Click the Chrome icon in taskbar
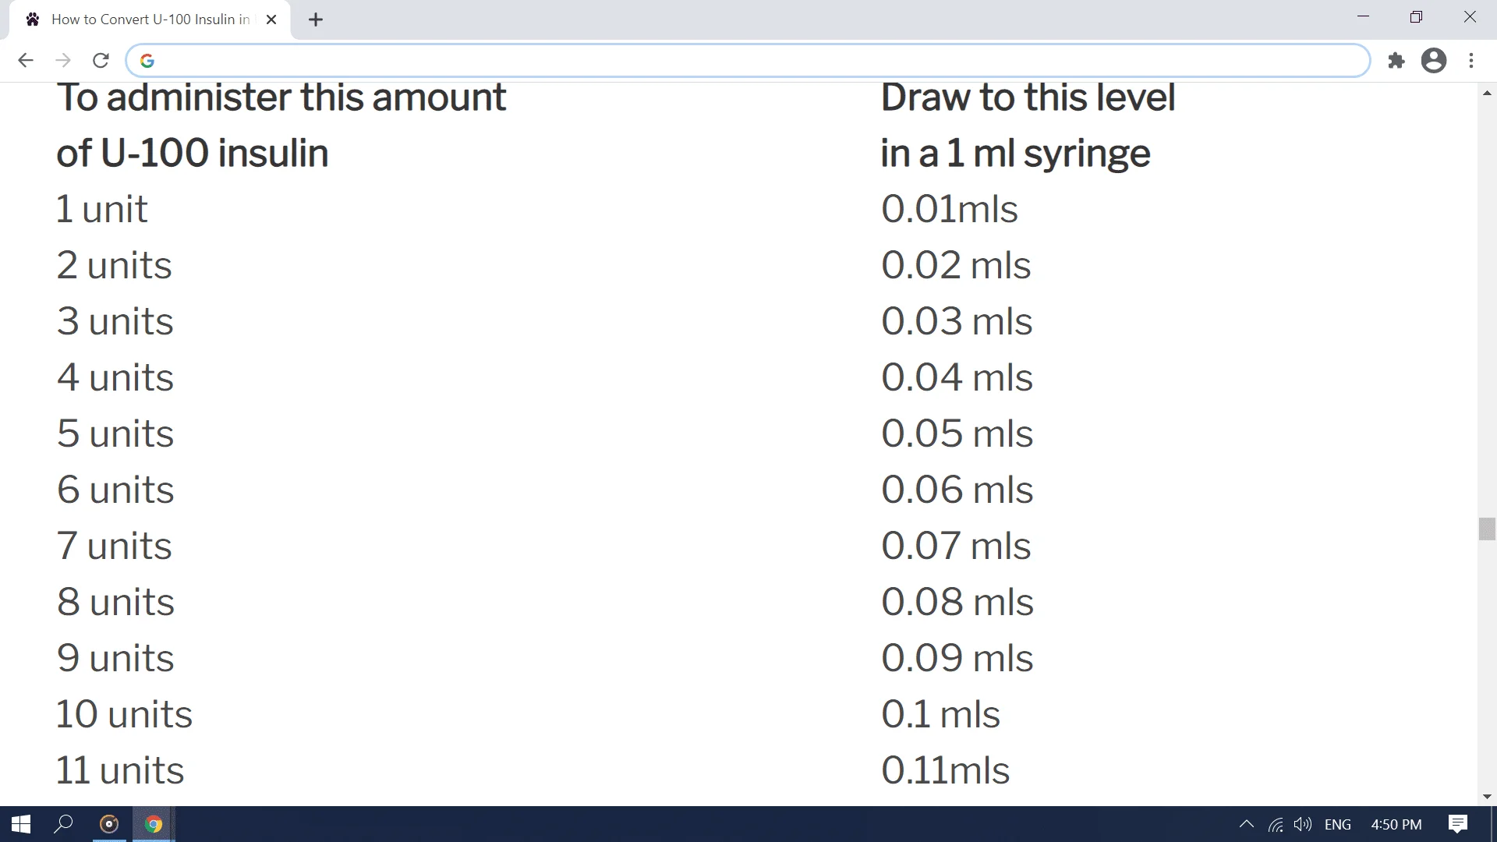This screenshot has width=1497, height=842. click(154, 824)
